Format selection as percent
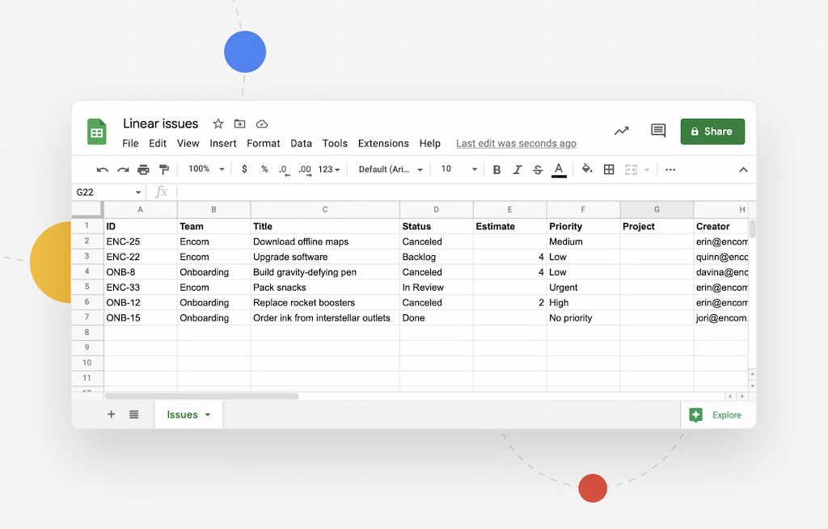Image resolution: width=828 pixels, height=529 pixels. [x=265, y=170]
